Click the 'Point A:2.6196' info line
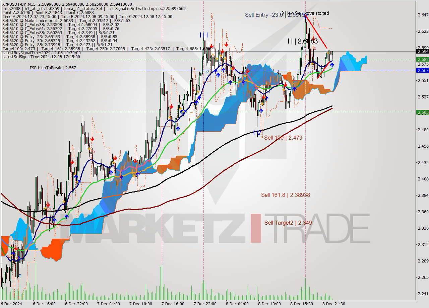 click(x=48, y=12)
